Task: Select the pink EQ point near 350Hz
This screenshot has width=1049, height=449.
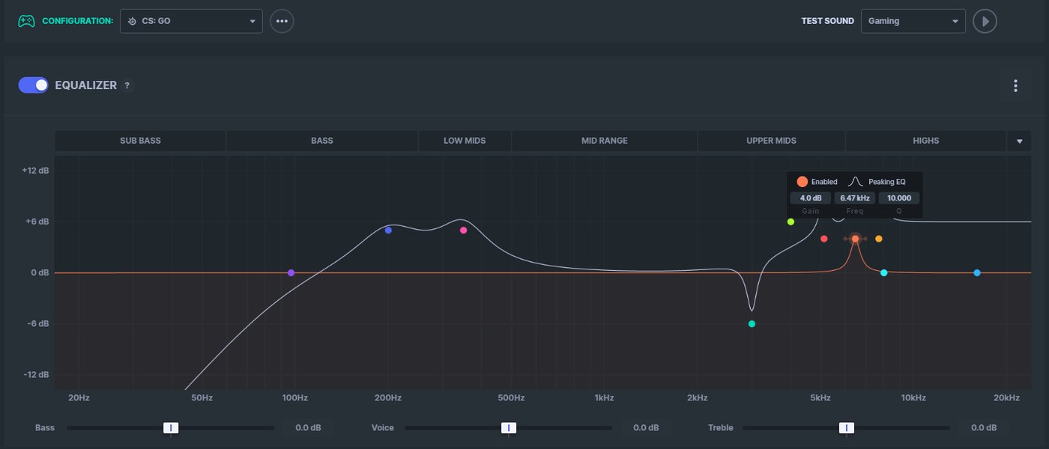Action: click(x=463, y=230)
